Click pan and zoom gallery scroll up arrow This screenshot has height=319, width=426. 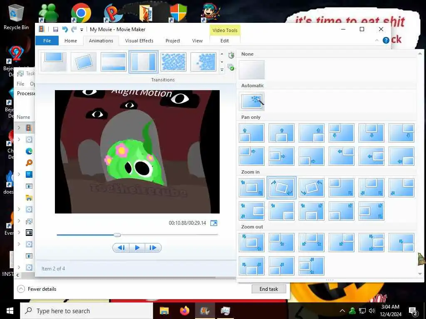pyautogui.click(x=420, y=54)
